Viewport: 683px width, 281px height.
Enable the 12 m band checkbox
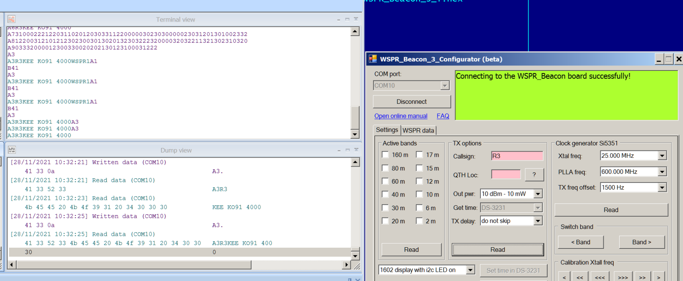420,181
